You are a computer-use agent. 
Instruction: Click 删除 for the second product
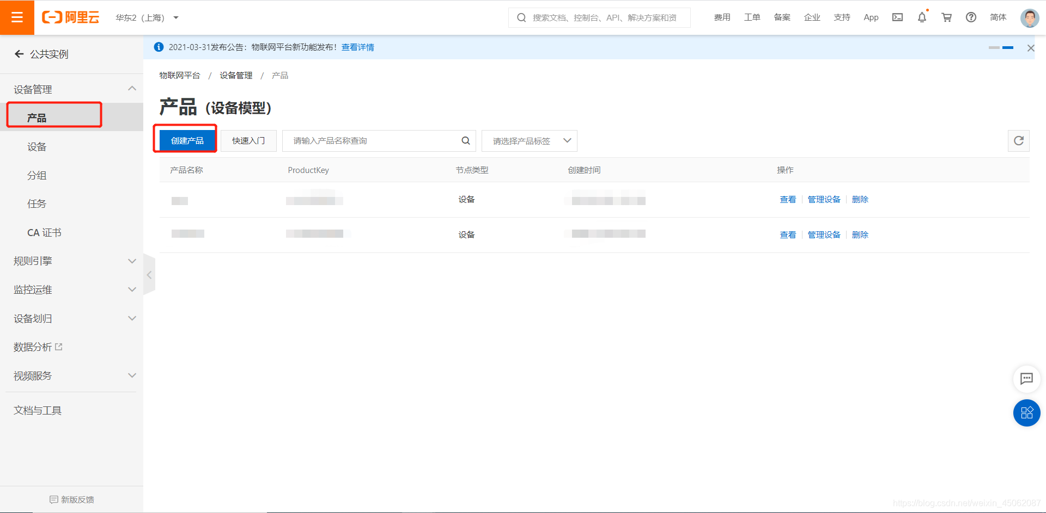[860, 234]
